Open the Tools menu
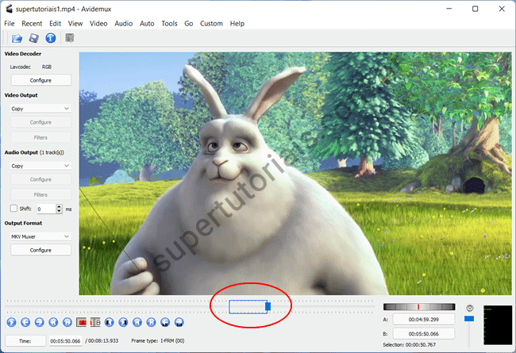This screenshot has height=353, width=516. click(x=169, y=24)
